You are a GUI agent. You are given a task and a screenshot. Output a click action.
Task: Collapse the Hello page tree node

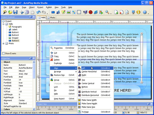tap(3, 24)
